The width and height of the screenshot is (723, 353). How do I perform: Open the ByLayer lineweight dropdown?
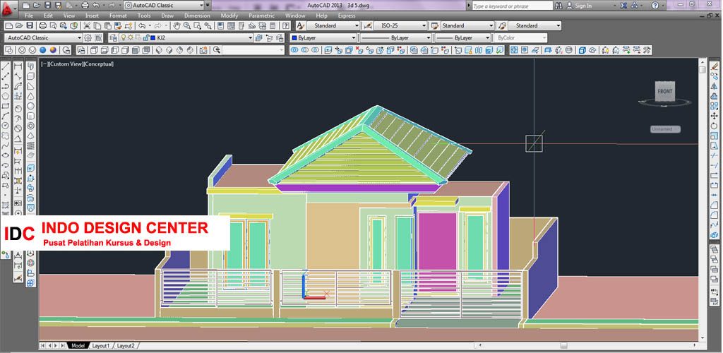pos(463,38)
